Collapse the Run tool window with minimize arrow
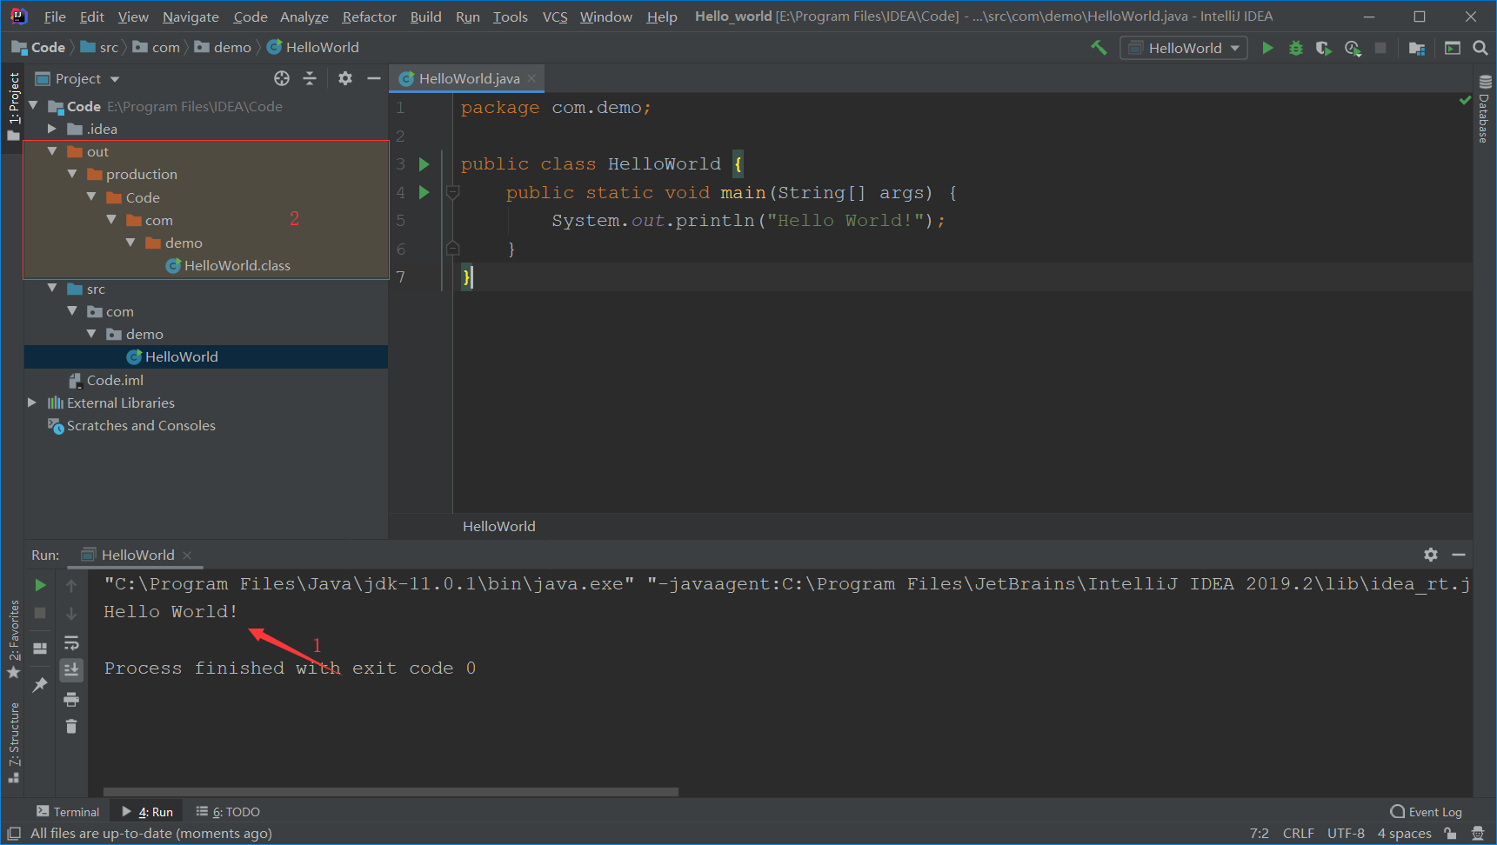 click(x=1460, y=554)
